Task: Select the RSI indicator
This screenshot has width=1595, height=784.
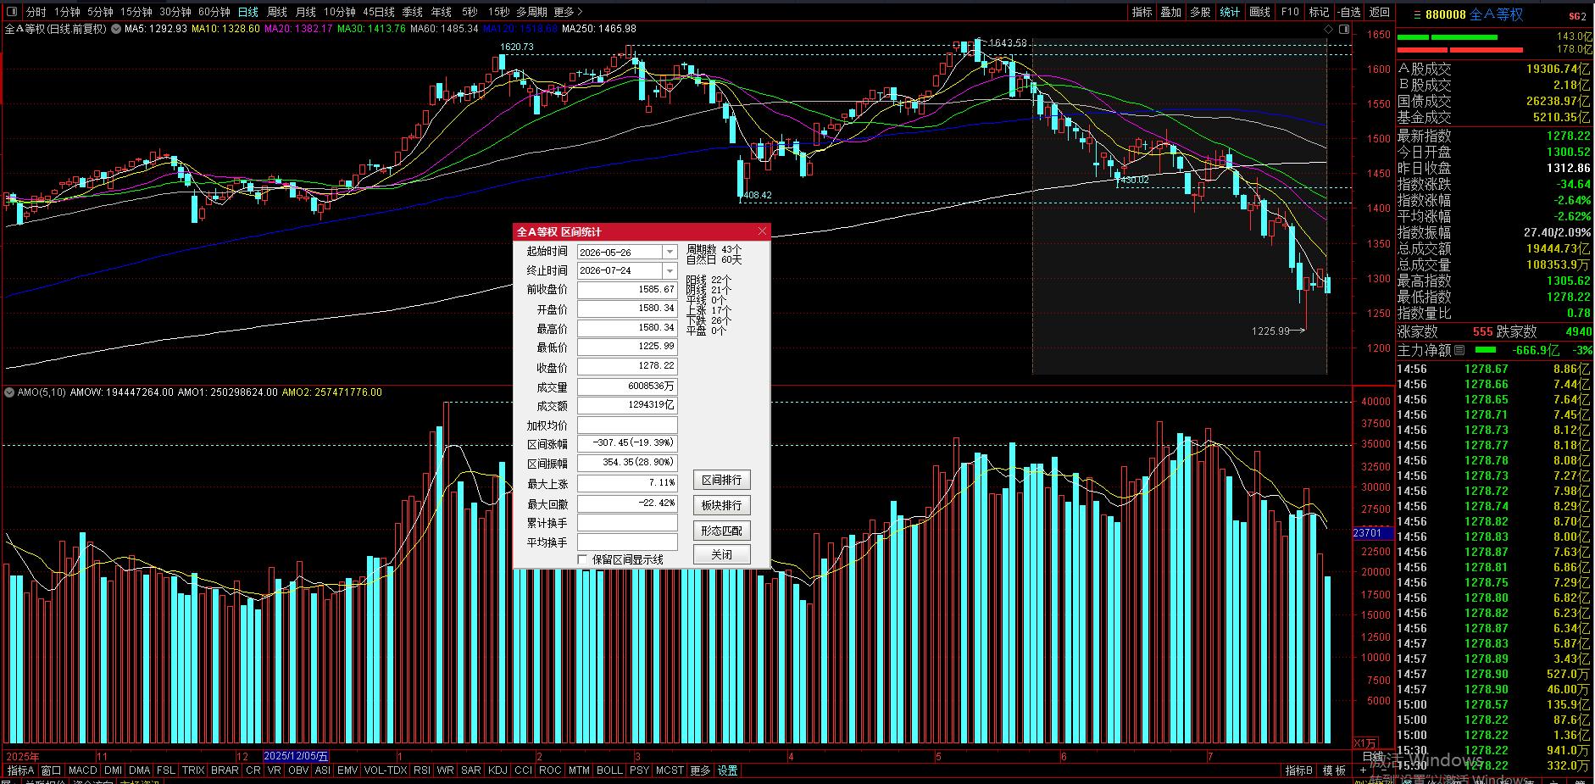Action: (x=422, y=770)
